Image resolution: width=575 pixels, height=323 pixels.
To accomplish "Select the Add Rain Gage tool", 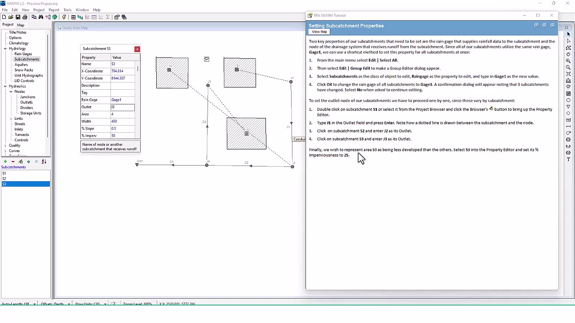I will click(x=568, y=87).
